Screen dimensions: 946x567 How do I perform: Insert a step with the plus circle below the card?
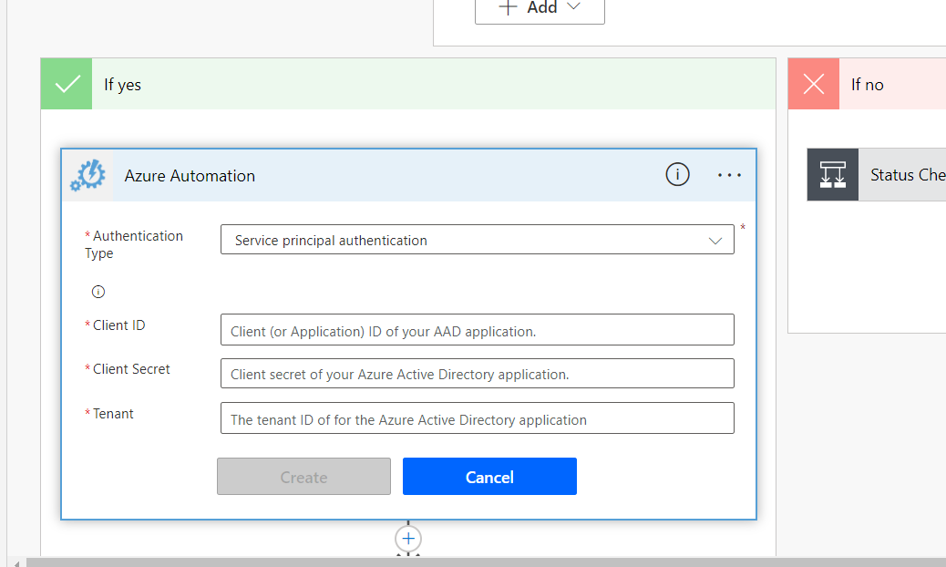click(x=408, y=539)
